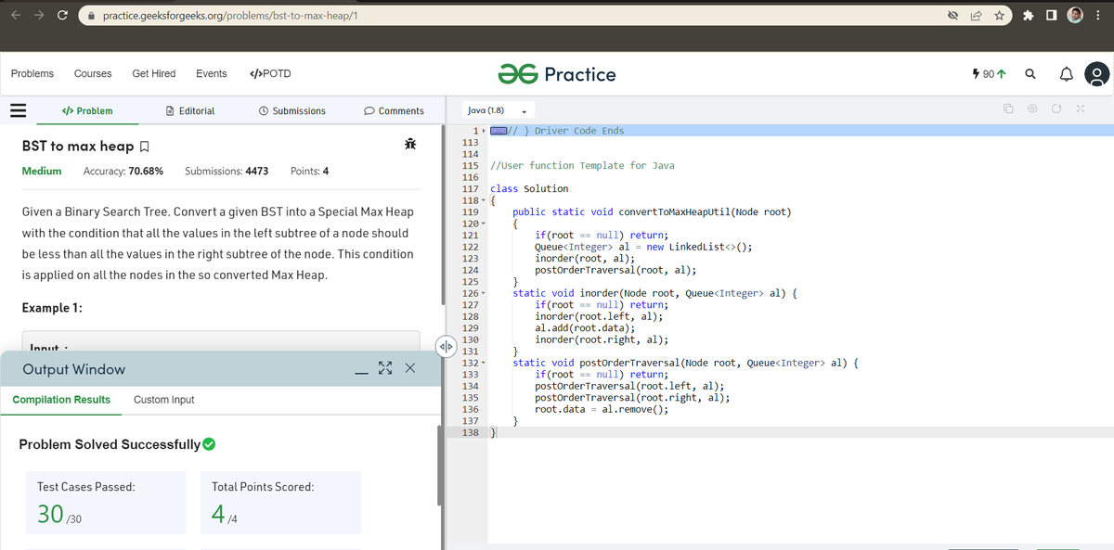Screen dimensions: 1114x550
Task: Click the output window vertical scrollbar
Action: pyautogui.click(x=439, y=464)
